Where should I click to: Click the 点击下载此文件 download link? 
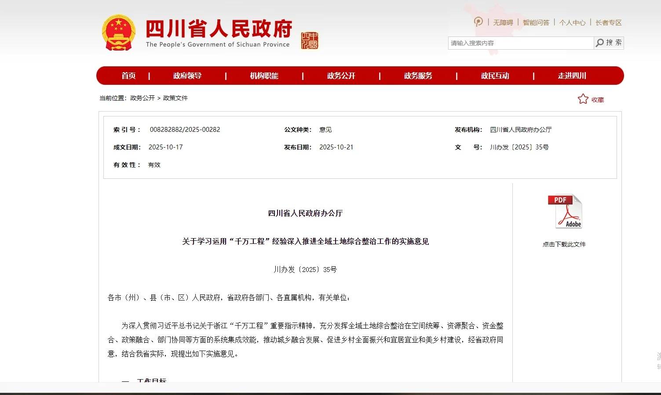click(564, 244)
